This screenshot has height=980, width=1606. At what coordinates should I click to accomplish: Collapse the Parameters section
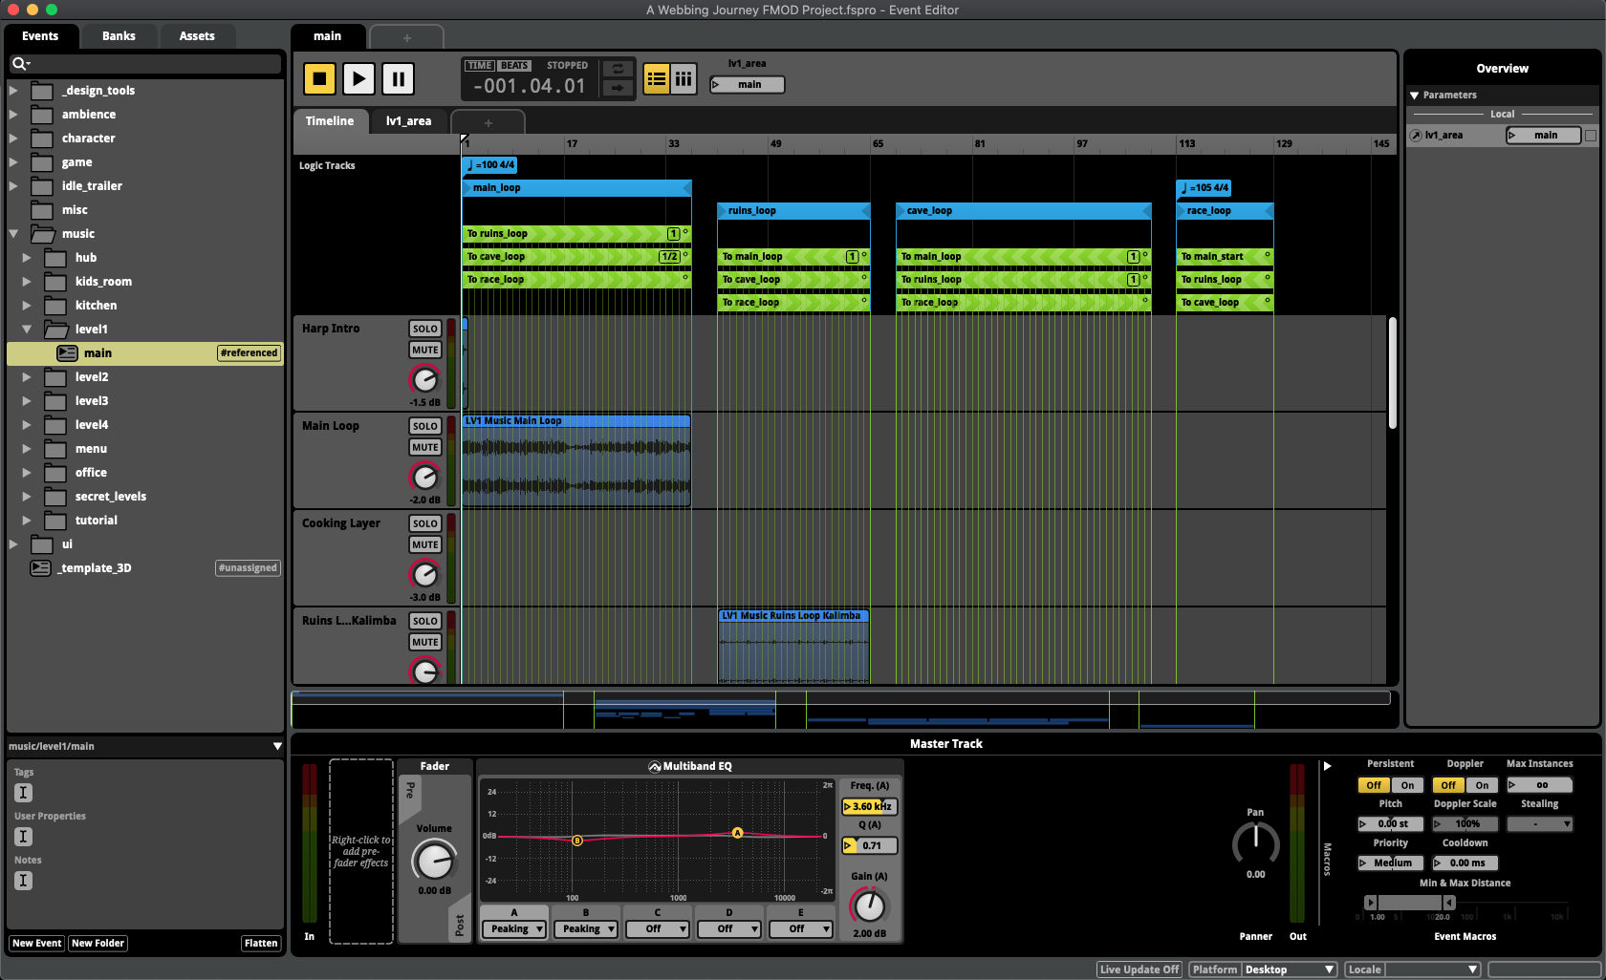[x=1415, y=96]
